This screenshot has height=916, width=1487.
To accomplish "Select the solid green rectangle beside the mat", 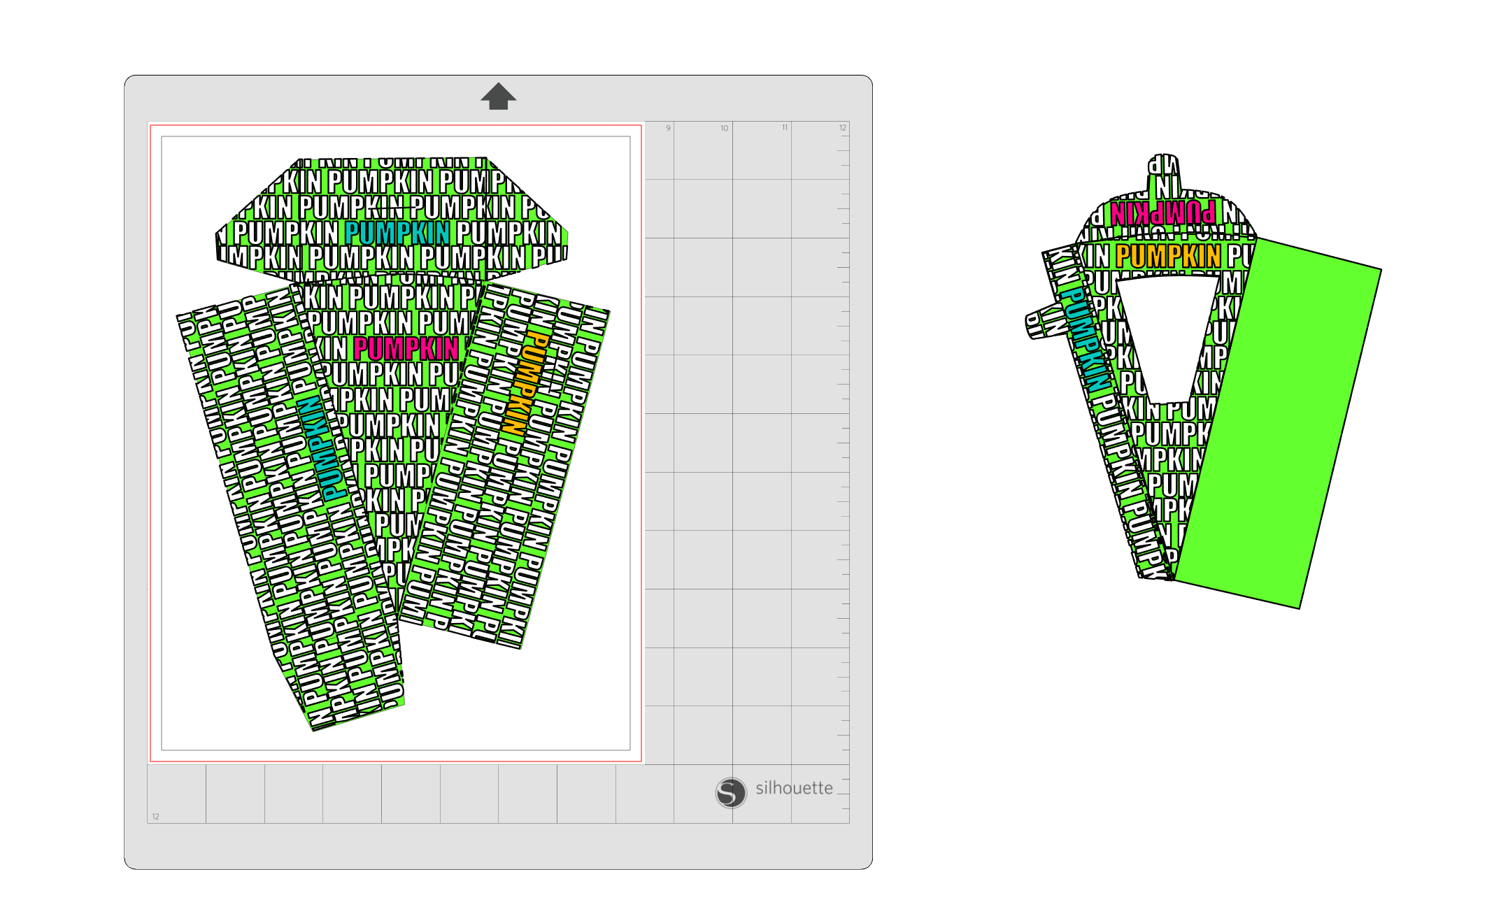I will tap(1279, 424).
